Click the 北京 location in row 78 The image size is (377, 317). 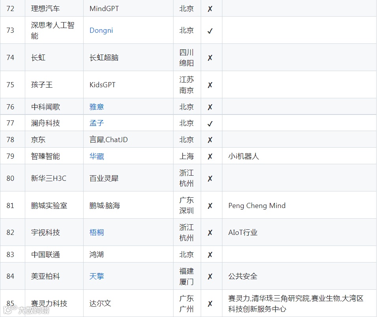[187, 140]
